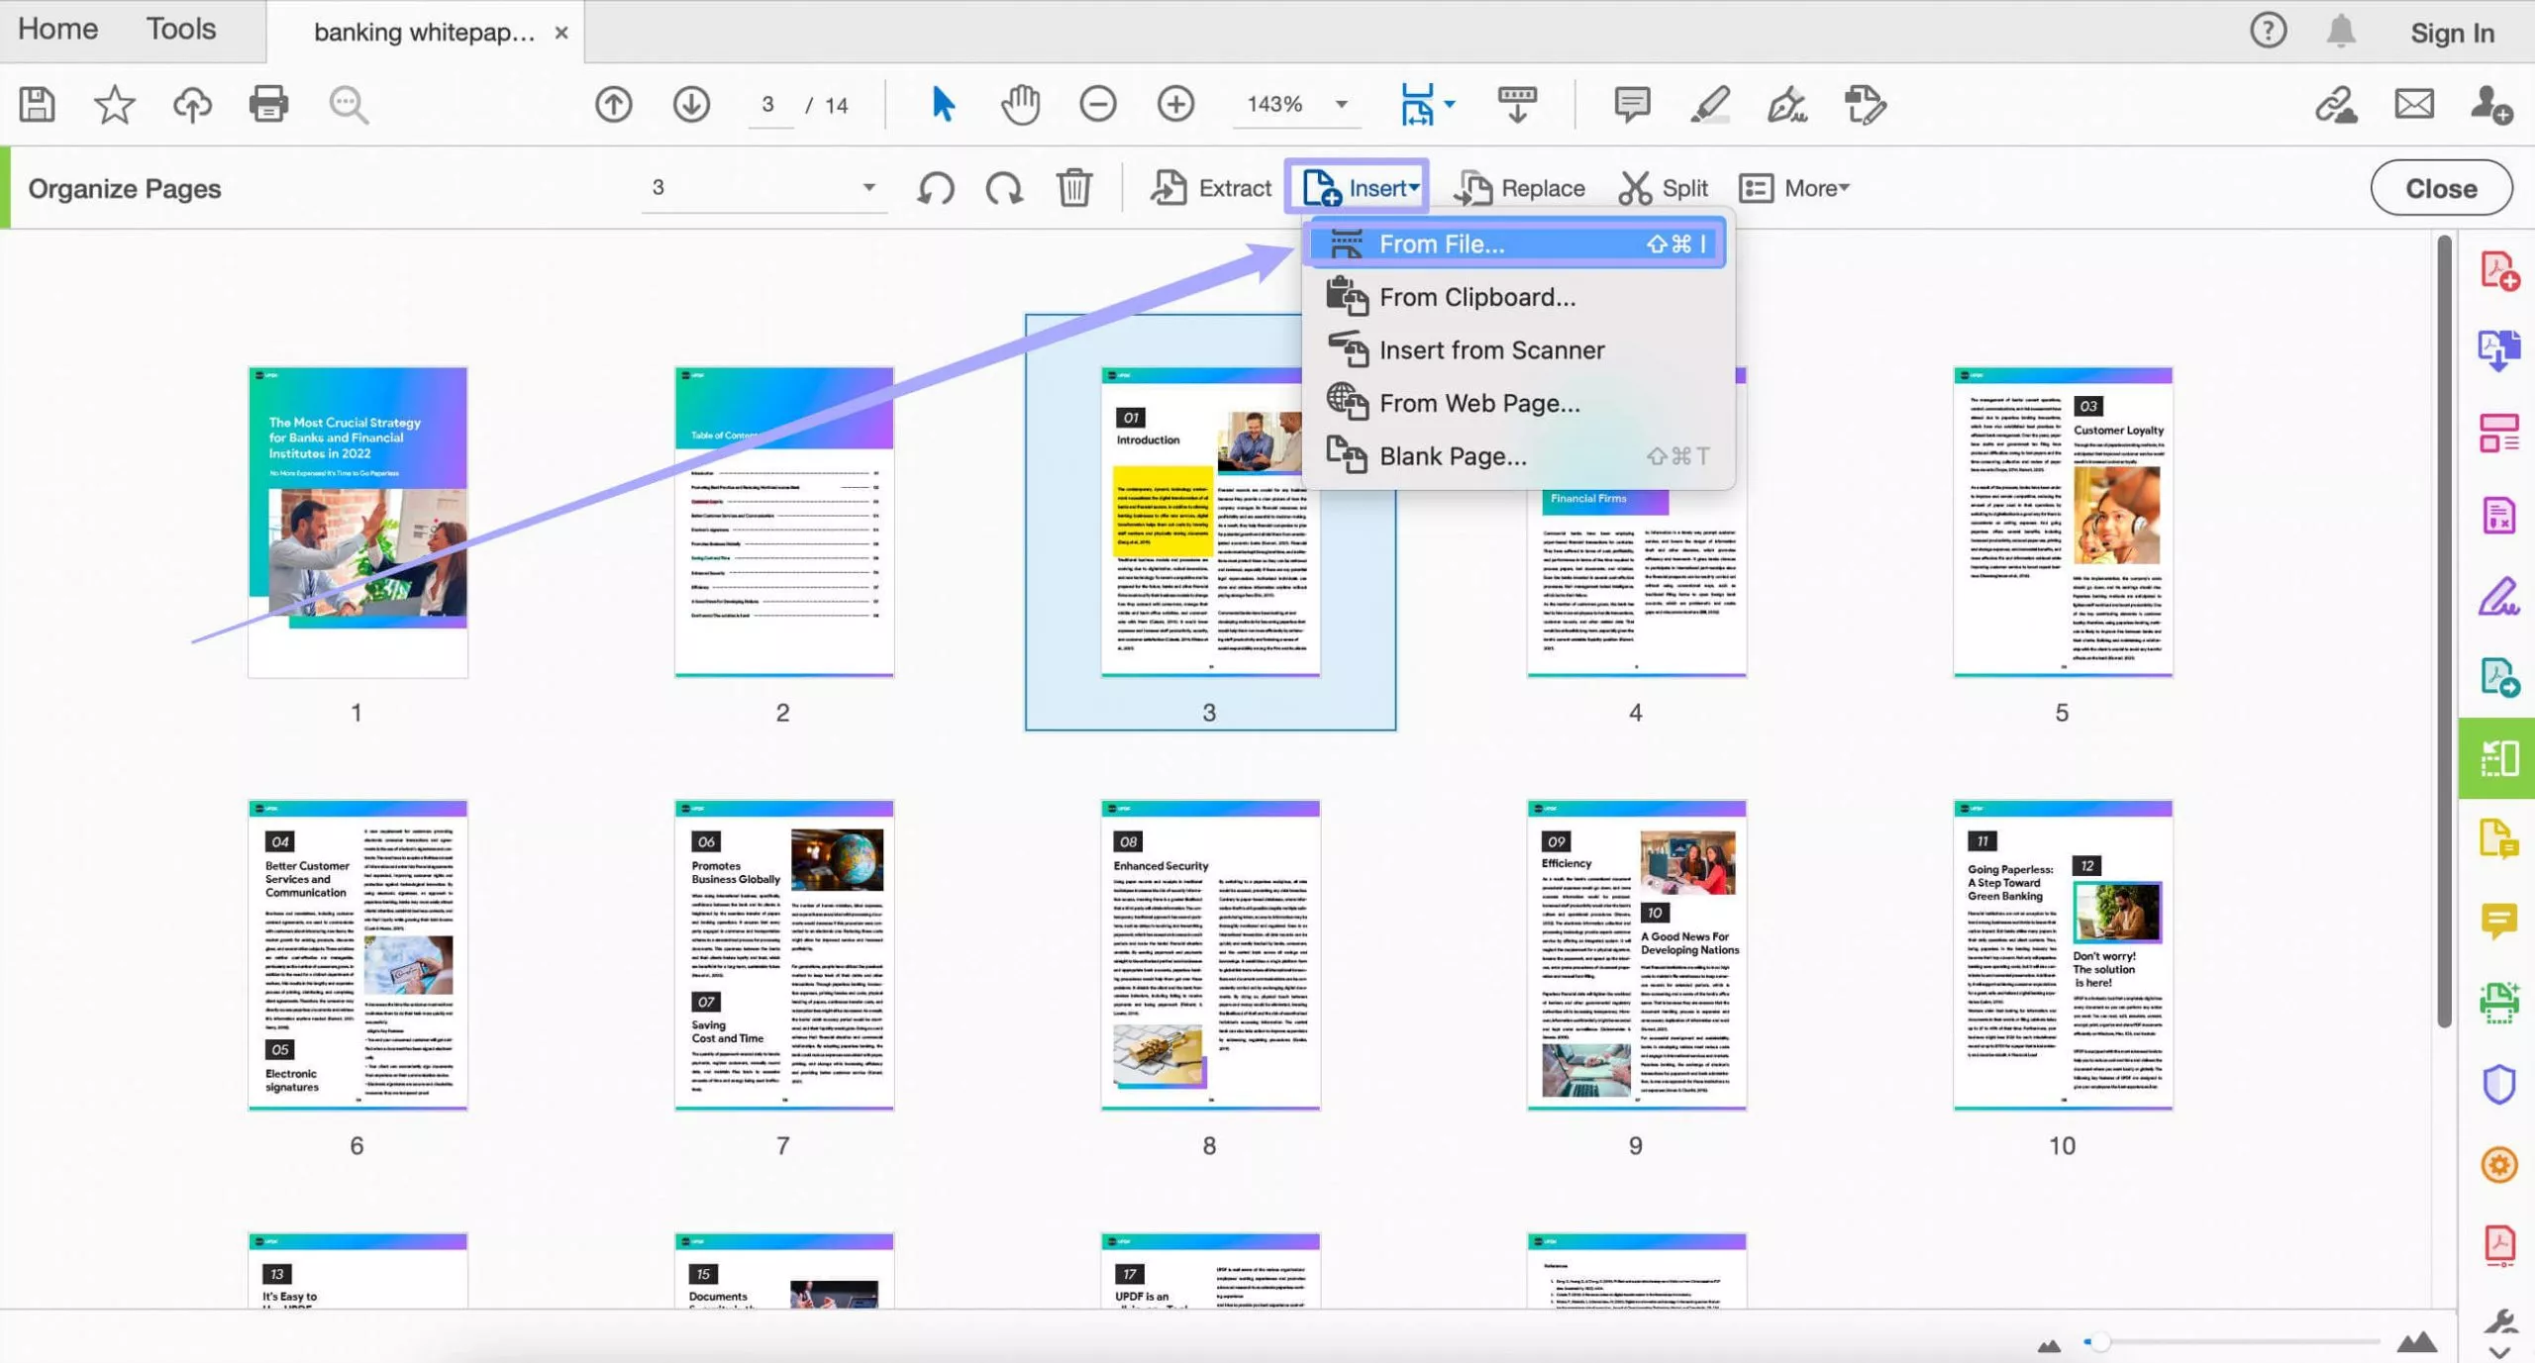Rotate pages counterclockwise
The width and height of the screenshot is (2535, 1363).
tap(936, 187)
